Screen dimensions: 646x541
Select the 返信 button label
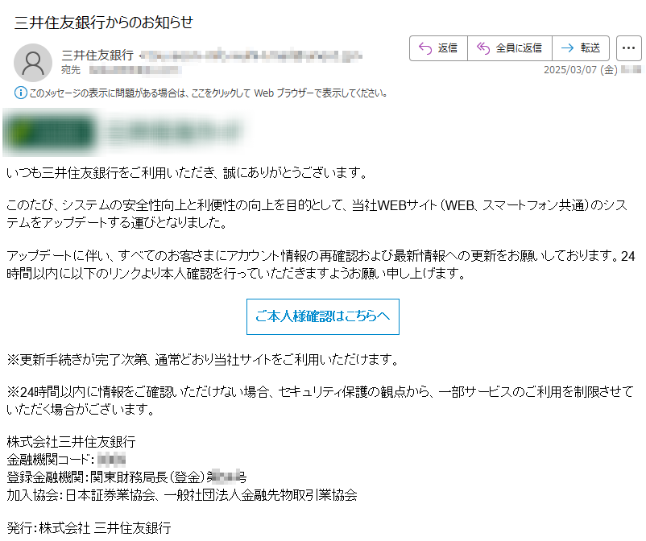(447, 48)
